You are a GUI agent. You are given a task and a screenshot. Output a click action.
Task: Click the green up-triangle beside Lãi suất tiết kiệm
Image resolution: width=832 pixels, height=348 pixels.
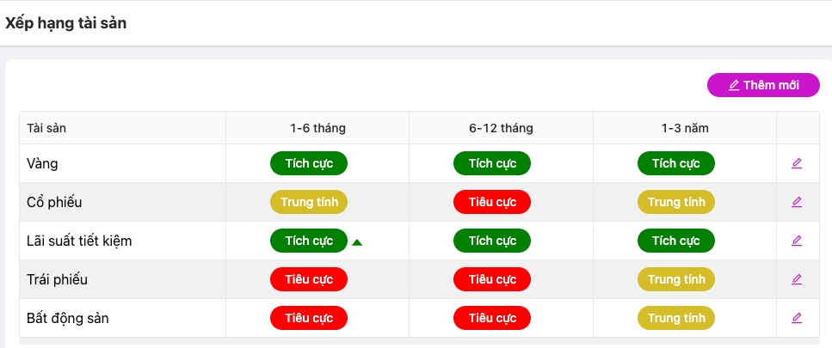click(x=357, y=242)
